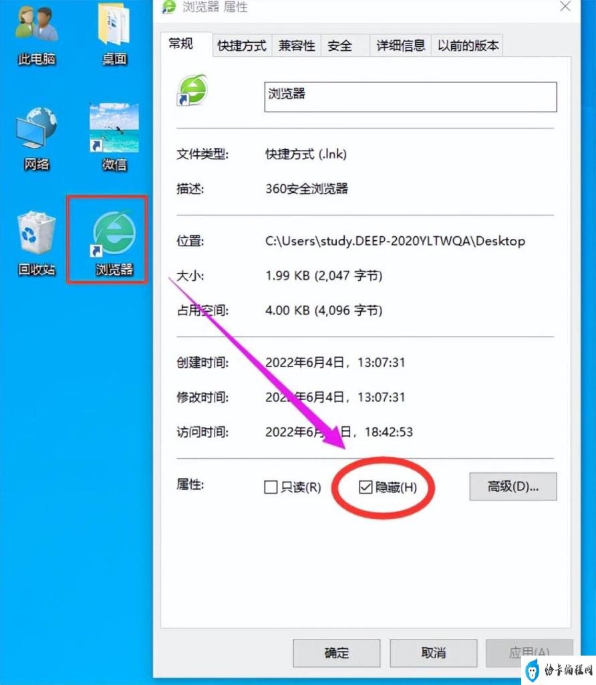Screen dimensions: 596x685
Task: Uncheck the 隐藏(H) checkbox
Action: pos(365,487)
